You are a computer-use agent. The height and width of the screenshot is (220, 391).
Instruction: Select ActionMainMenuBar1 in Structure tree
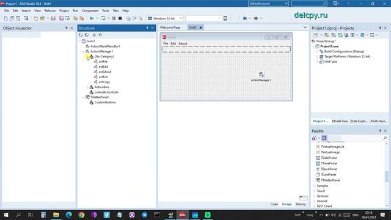(x=105, y=46)
